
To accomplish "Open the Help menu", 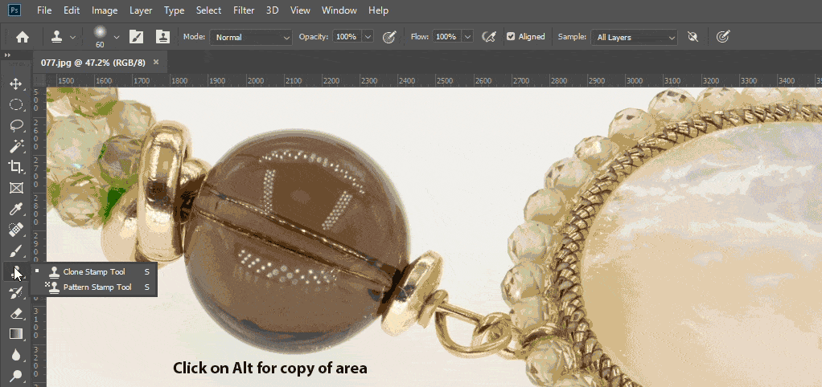I will [379, 10].
